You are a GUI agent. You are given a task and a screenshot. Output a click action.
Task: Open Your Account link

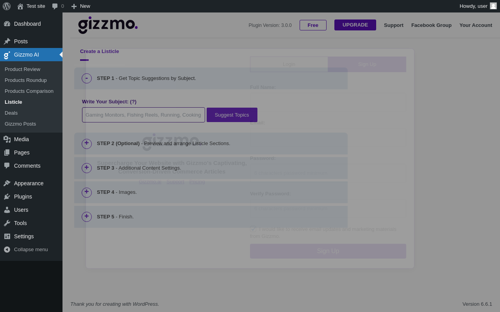476,25
